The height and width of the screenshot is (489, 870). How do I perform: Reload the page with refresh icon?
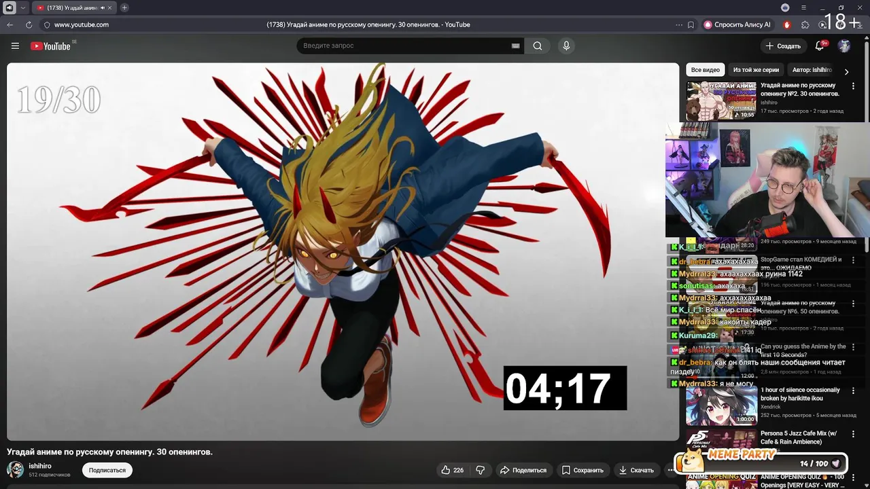tap(29, 24)
